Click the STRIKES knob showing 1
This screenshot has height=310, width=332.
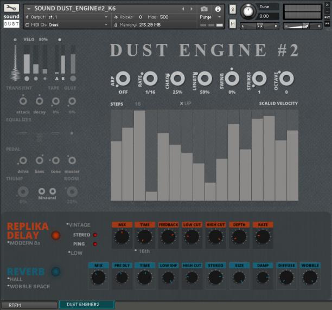tap(259, 79)
